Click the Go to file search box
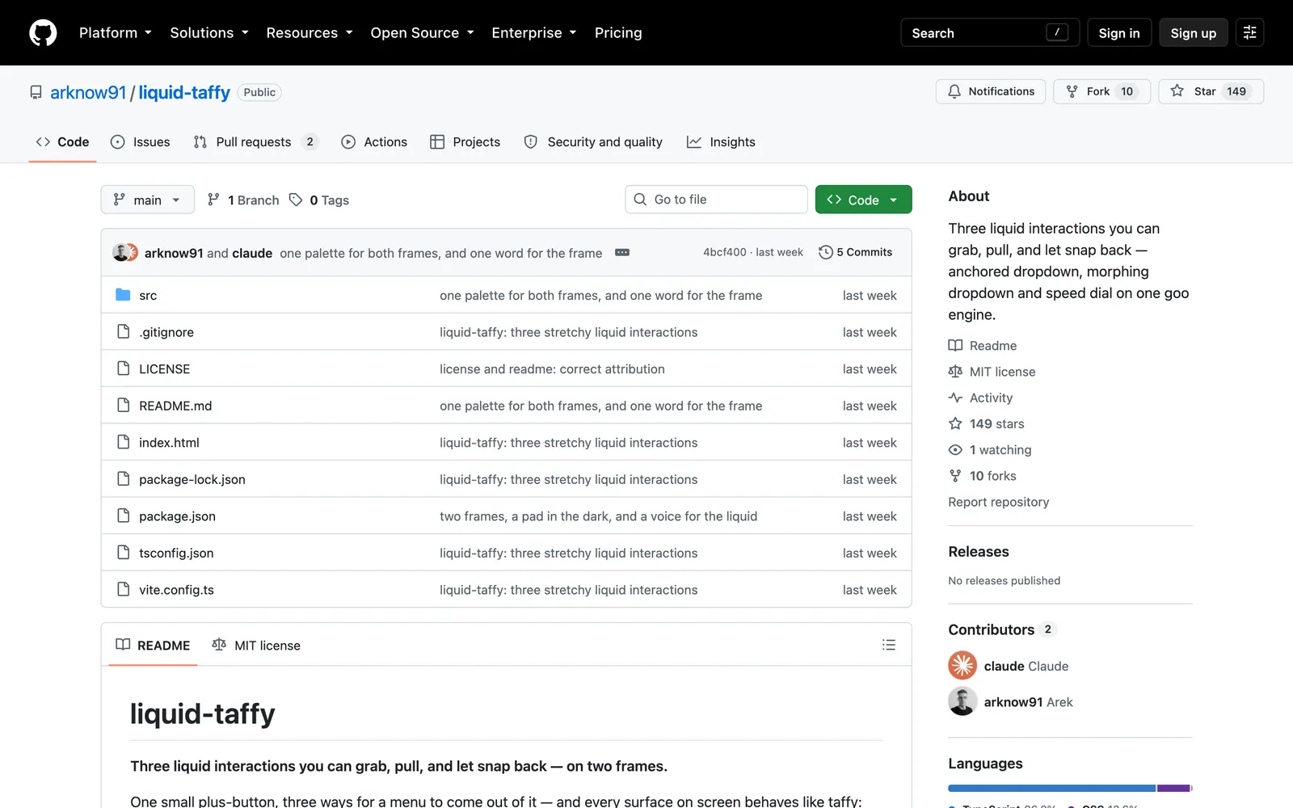This screenshot has height=808, width=1293. coord(716,200)
